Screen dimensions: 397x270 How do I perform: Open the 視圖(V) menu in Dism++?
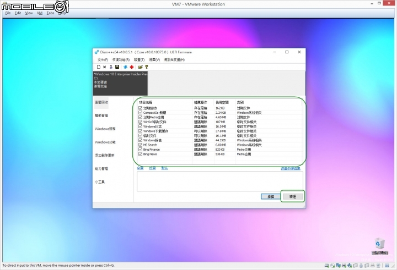click(x=154, y=60)
